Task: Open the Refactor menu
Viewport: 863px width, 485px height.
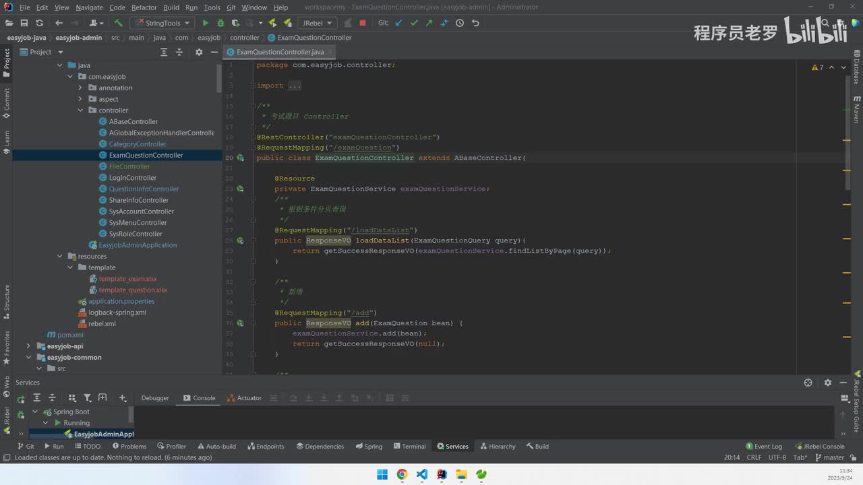Action: pyautogui.click(x=144, y=7)
